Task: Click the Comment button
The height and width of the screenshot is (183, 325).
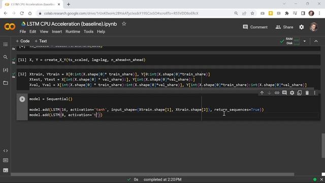Action: tap(255, 27)
